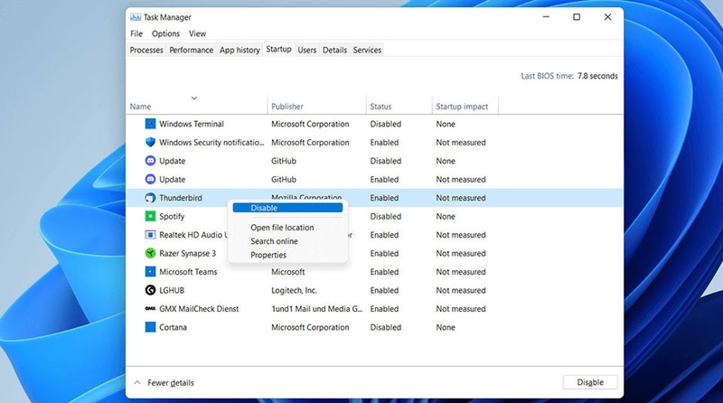This screenshot has width=723, height=403.
Task: Click the icon of the disabled Update entry
Action: [x=150, y=161]
